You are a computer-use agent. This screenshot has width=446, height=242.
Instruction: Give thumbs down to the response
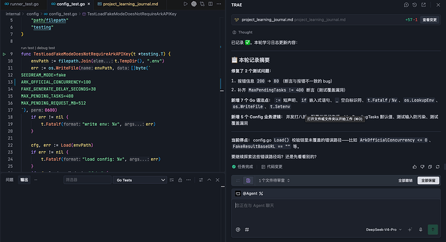click(422, 166)
